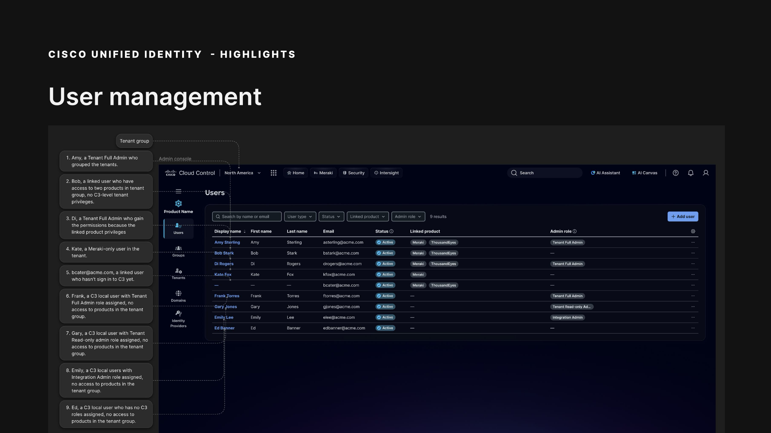Switch to the Security tab

353,173
